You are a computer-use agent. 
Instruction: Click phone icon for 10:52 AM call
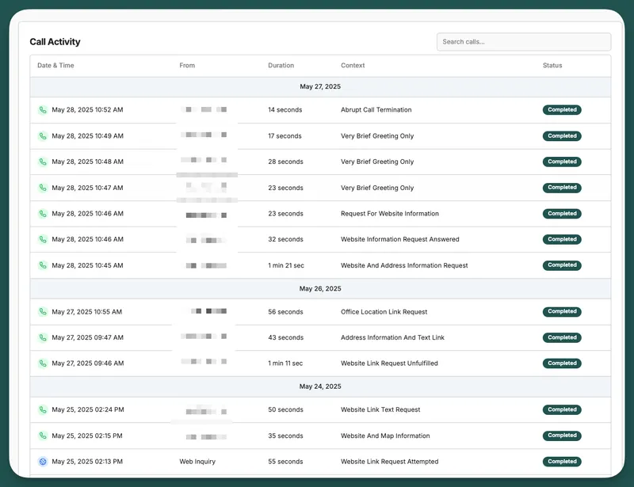43,110
